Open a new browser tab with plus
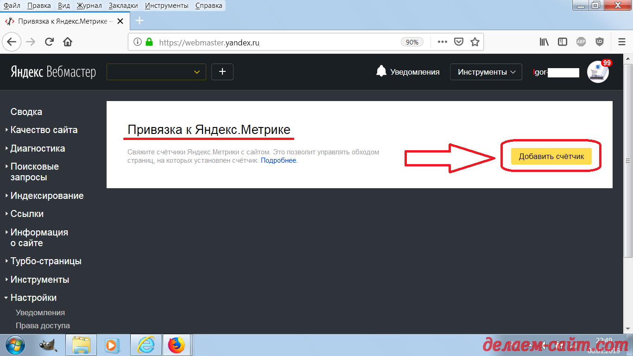 (139, 21)
